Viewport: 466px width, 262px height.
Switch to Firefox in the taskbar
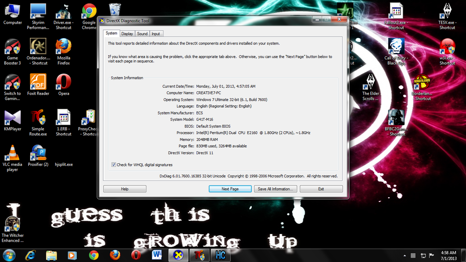(x=115, y=255)
